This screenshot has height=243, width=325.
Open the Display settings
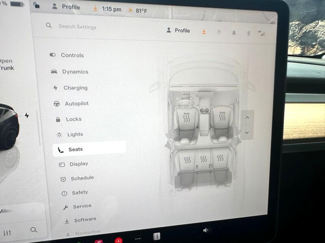pos(78,164)
